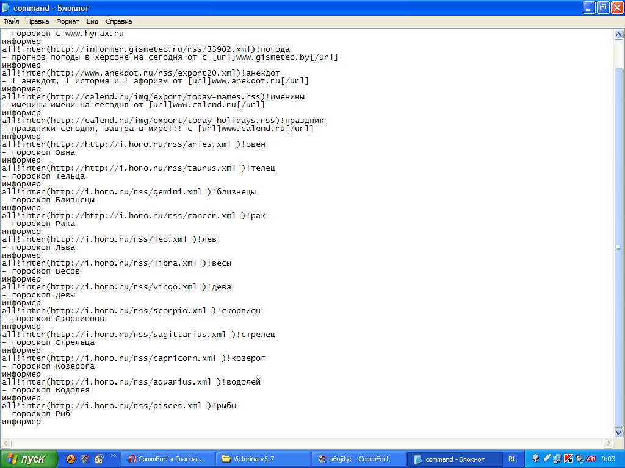Open the Вид menu
This screenshot has height=468, width=625.
tap(92, 21)
